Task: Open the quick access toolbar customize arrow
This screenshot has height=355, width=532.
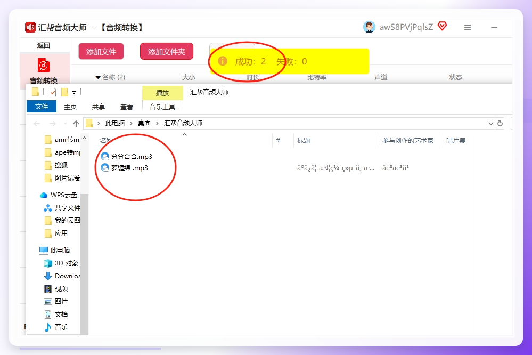Action: point(75,92)
